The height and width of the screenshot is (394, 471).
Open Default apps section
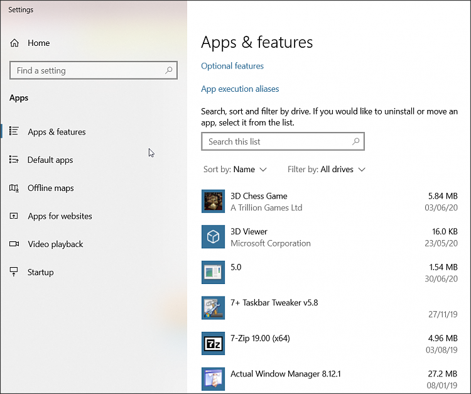(50, 160)
